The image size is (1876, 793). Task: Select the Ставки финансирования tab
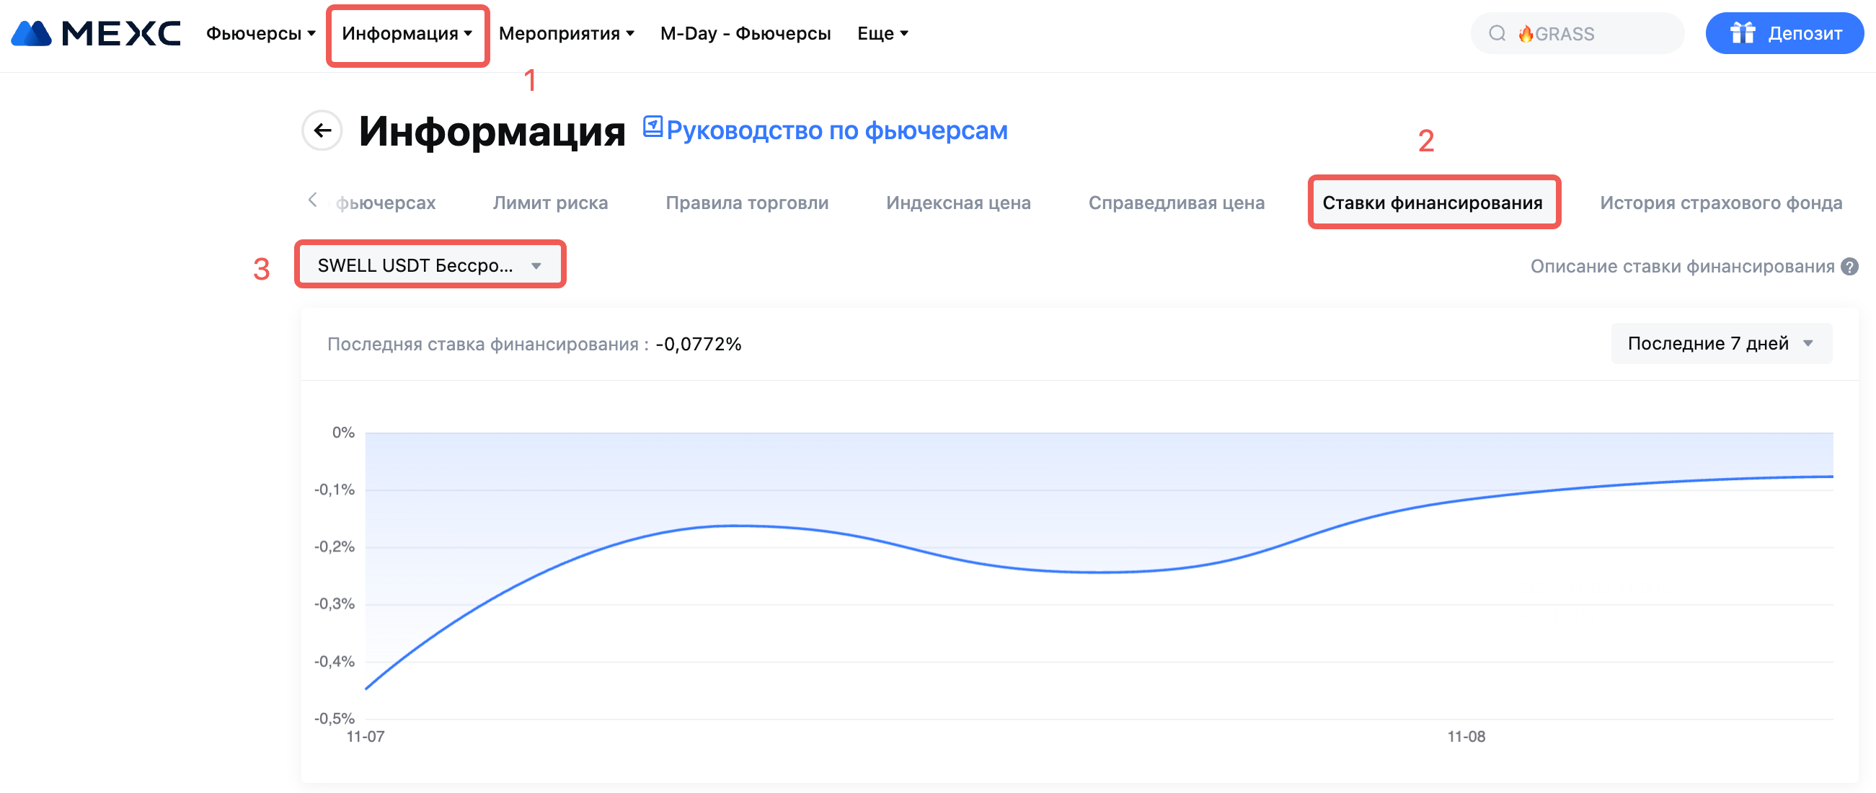pyautogui.click(x=1432, y=203)
